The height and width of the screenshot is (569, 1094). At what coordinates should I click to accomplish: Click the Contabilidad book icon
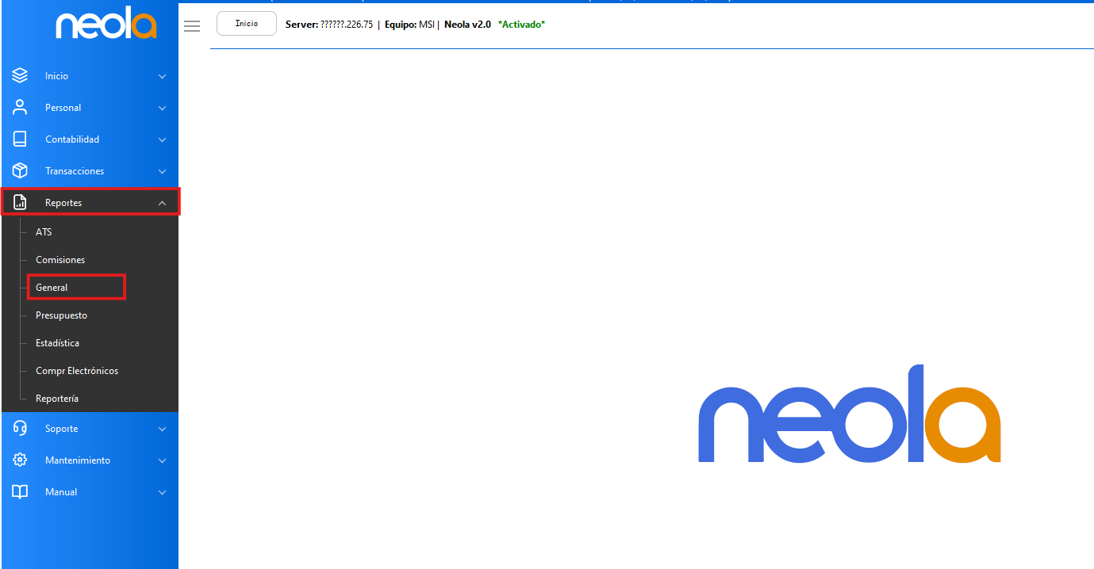tap(20, 139)
